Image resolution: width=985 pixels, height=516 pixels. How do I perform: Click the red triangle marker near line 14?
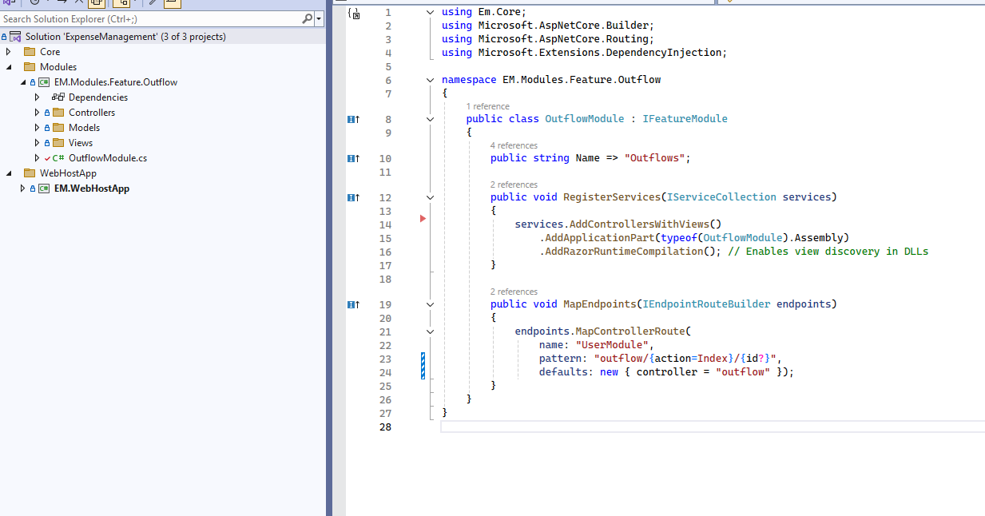click(423, 218)
